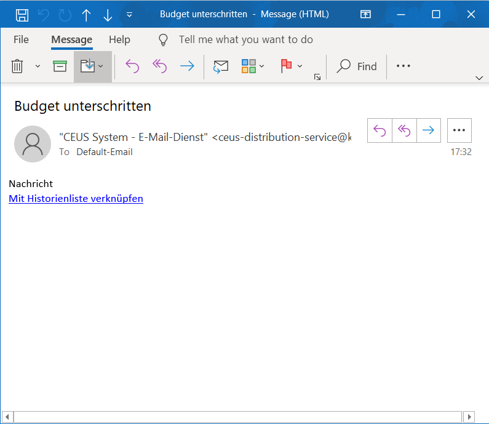The image size is (489, 424).
Task: Archive this message using the ribbon icon
Action: pyautogui.click(x=60, y=66)
